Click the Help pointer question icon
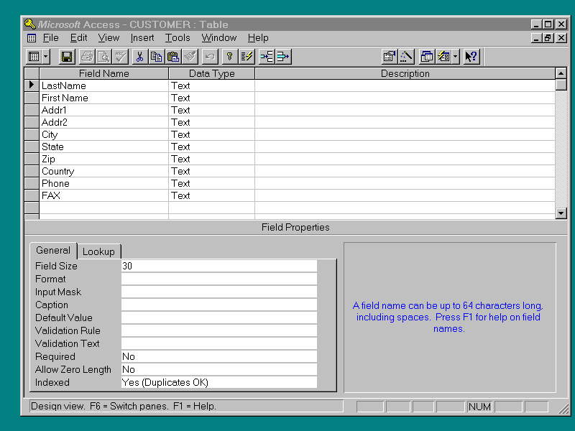 point(471,56)
